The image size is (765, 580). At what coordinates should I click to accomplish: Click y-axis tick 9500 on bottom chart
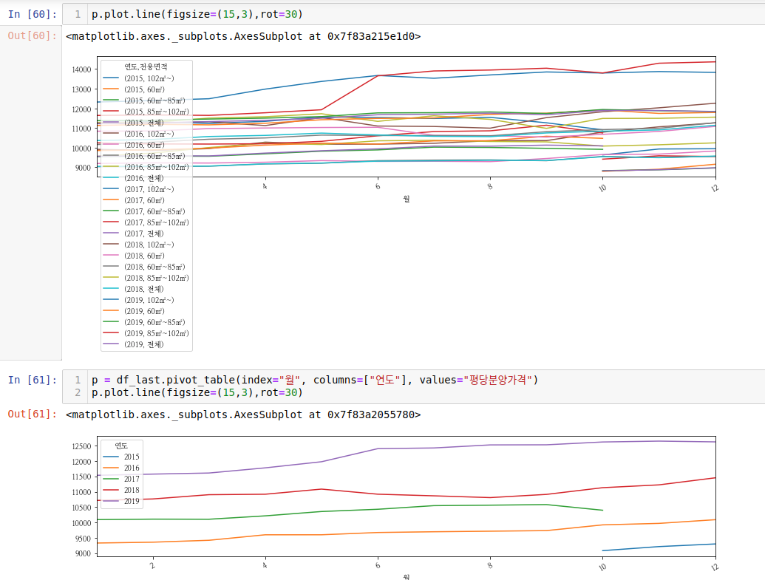[x=83, y=539]
